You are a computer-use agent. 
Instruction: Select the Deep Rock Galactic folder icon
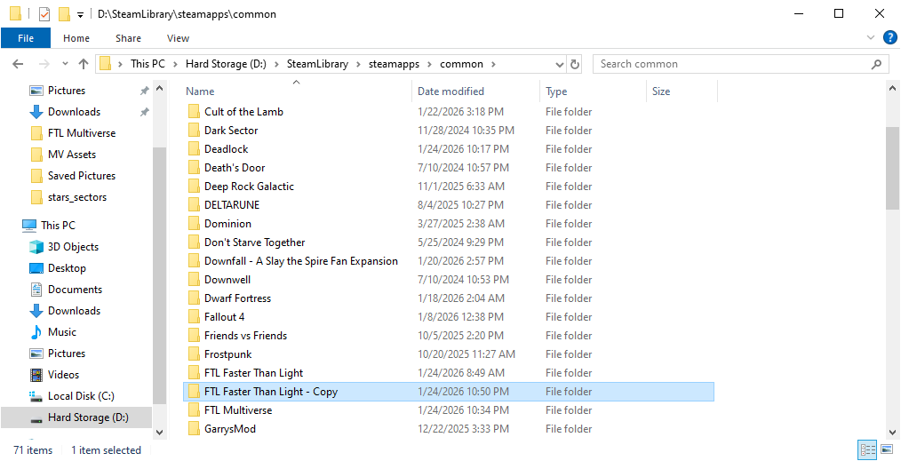(x=194, y=186)
